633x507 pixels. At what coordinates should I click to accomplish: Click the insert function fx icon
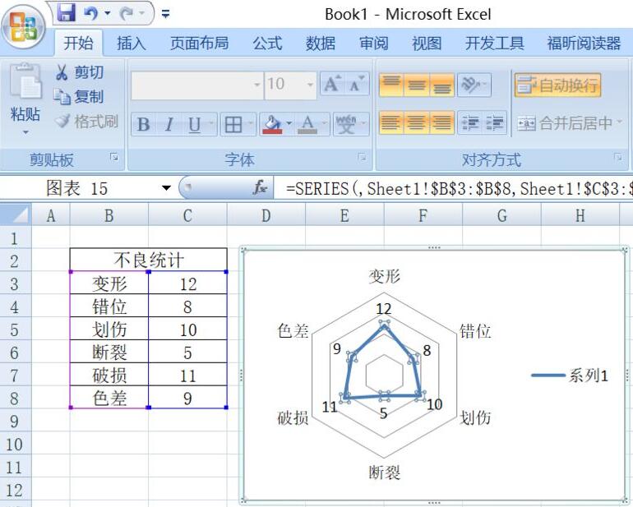(260, 188)
